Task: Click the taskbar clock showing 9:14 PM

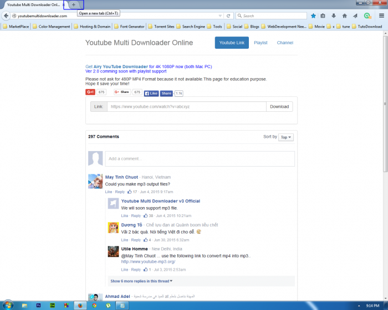Action: pyautogui.click(x=372, y=306)
